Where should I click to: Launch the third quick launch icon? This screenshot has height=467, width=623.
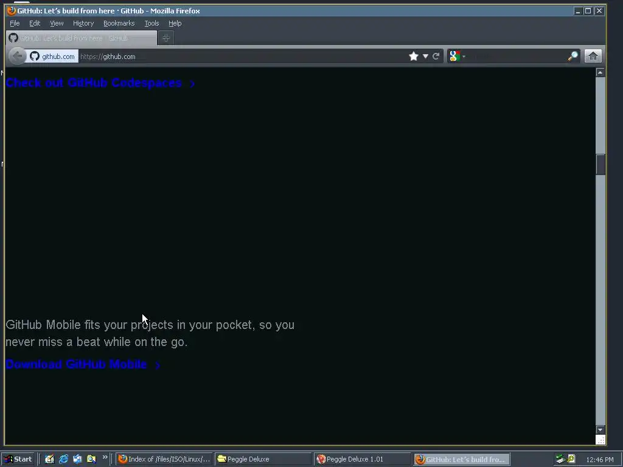point(77,459)
